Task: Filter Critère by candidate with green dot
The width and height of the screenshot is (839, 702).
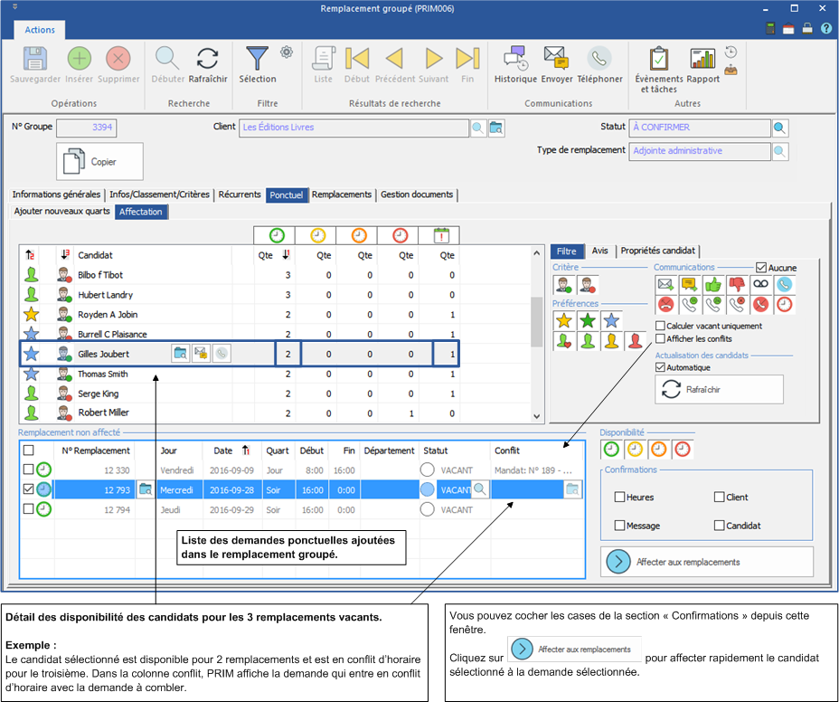Action: coord(564,285)
